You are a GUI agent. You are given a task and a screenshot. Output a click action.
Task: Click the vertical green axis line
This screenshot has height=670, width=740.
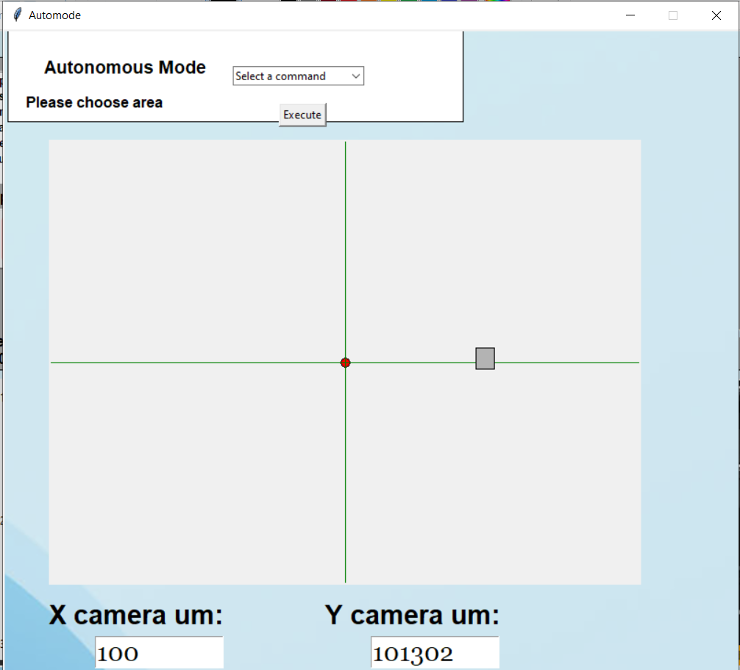[345, 221]
